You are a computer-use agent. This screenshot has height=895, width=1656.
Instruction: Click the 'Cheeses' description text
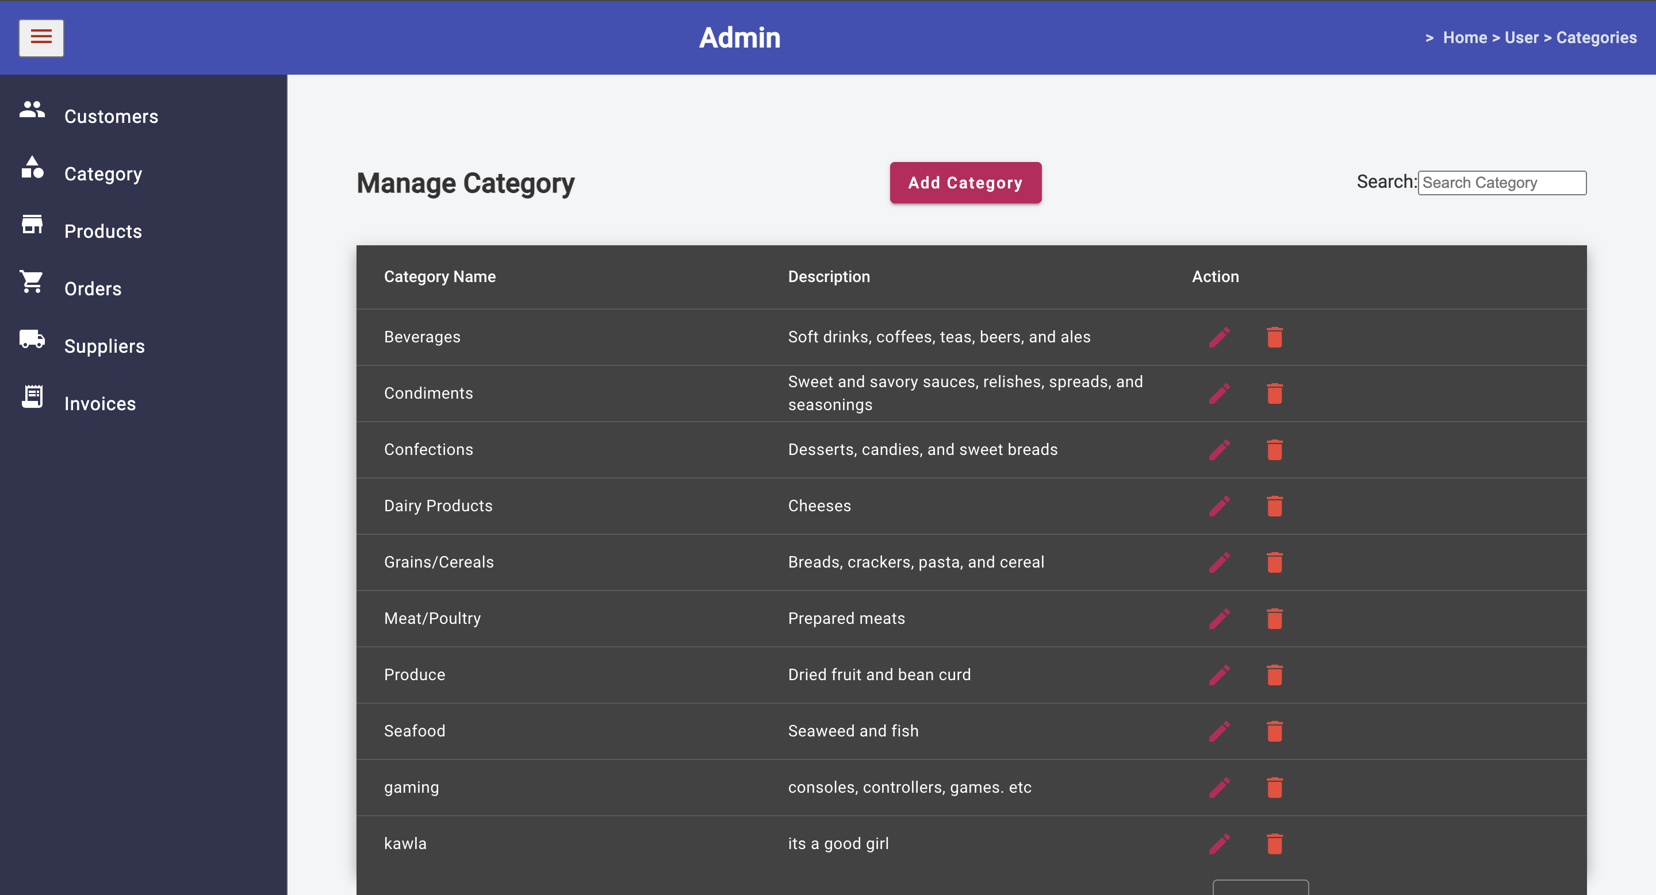[x=819, y=506]
